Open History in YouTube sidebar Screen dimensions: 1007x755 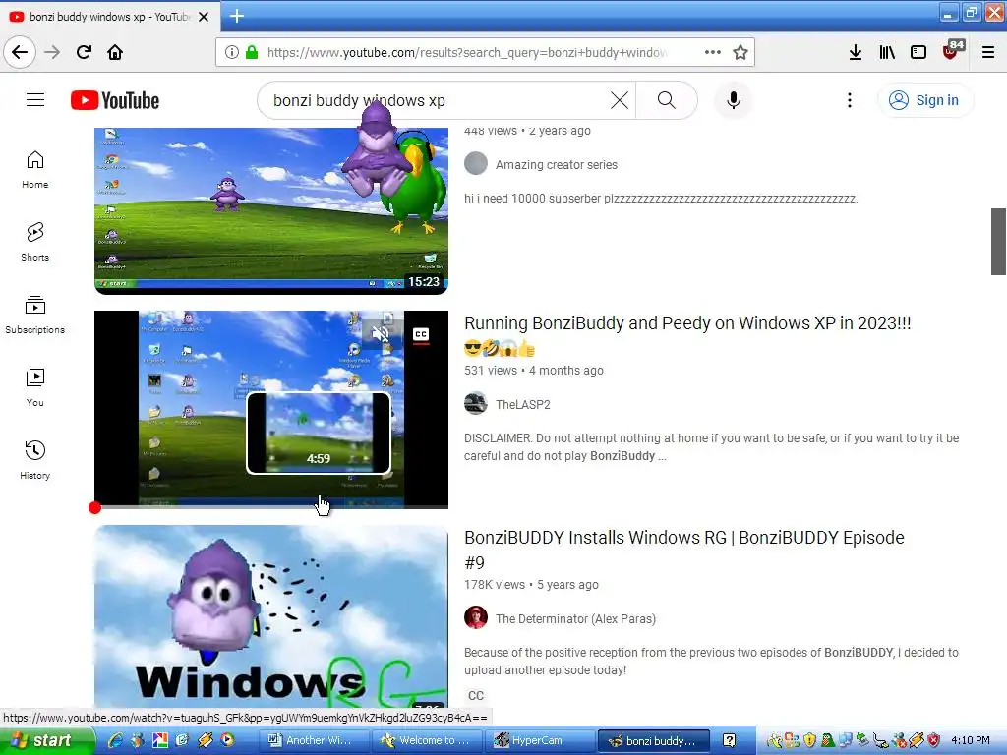click(x=35, y=460)
